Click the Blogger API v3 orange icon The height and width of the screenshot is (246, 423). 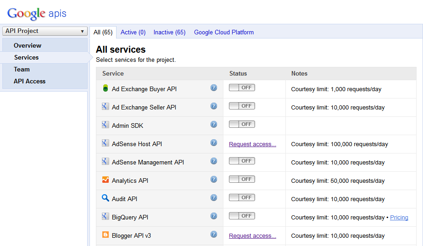pyautogui.click(x=106, y=235)
